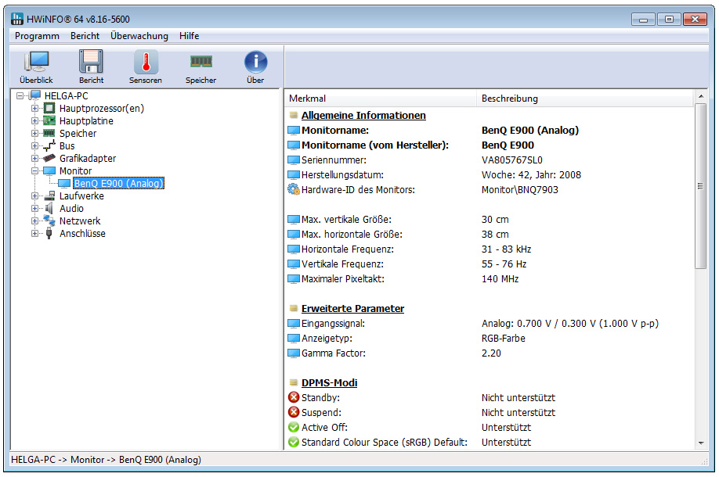Image resolution: width=719 pixels, height=477 pixels.
Task: Click the scroll down arrow in details panel
Action: pos(701,443)
